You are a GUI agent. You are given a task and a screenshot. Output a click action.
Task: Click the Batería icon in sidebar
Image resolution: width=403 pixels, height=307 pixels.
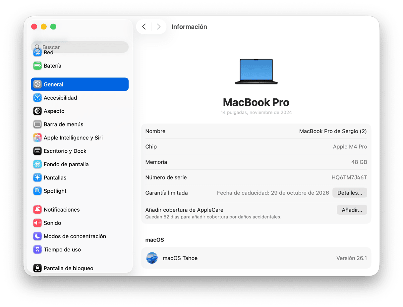pos(37,66)
